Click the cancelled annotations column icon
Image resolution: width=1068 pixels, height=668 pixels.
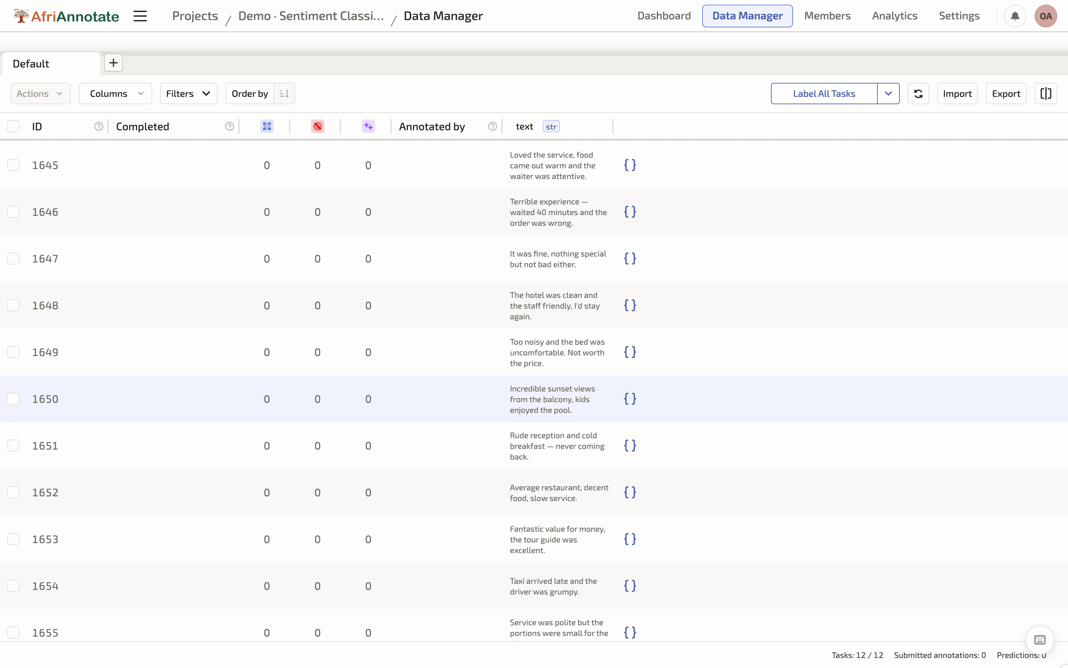coord(318,126)
